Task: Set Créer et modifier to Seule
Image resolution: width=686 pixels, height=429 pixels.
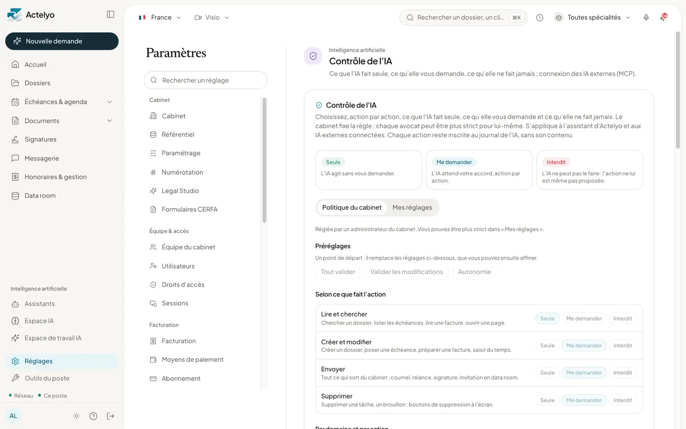Action: click(x=547, y=346)
